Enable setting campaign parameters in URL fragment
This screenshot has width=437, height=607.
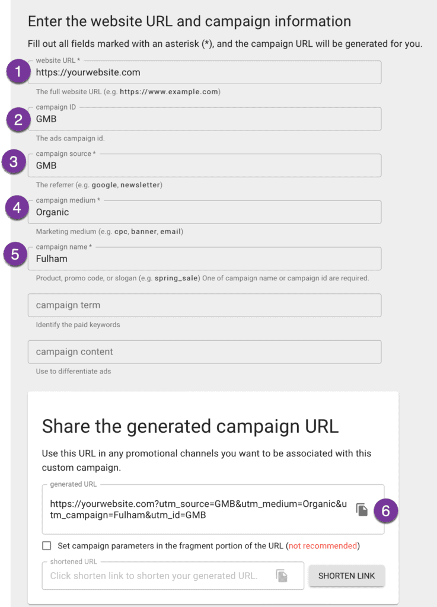pos(47,546)
